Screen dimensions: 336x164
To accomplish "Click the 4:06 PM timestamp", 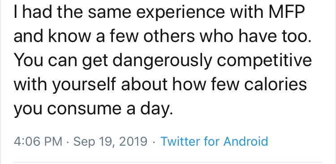I will [38, 141].
